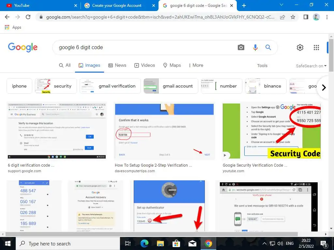Image resolution: width=334 pixels, height=250 pixels.
Task: Open the Chrome side panel icon
Action: click(306, 17)
